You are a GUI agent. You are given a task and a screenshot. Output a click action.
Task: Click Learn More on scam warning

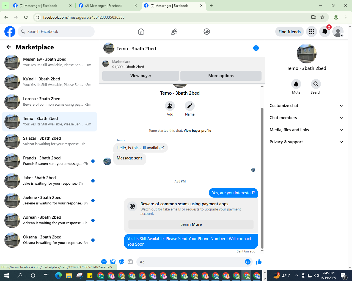(x=191, y=224)
